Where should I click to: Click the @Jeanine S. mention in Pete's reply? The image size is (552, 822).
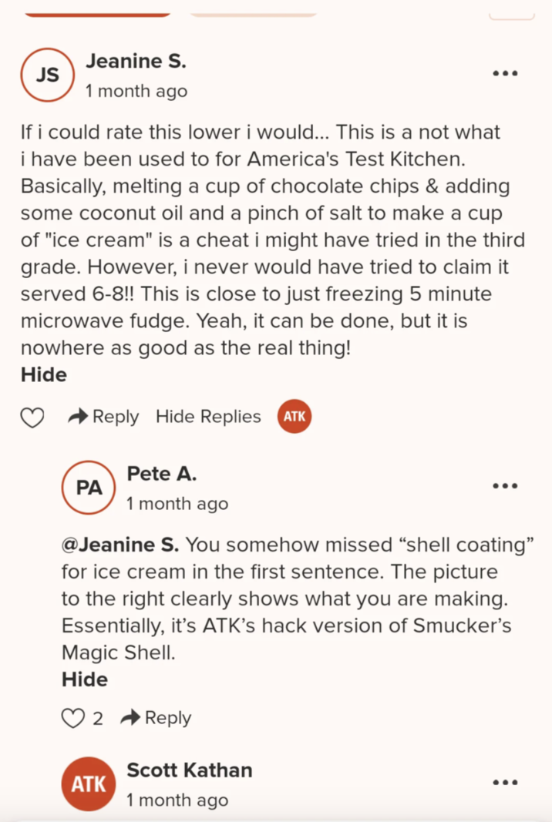pos(120,545)
